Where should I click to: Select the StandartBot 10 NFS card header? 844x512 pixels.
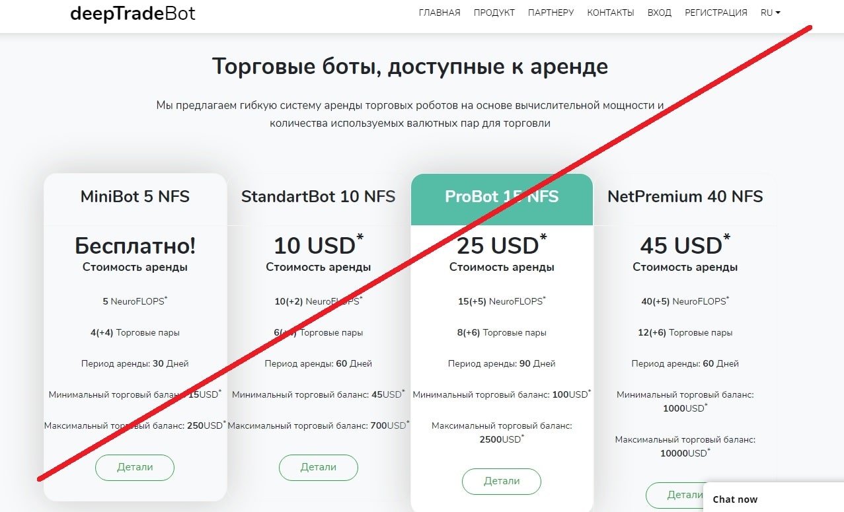pos(319,196)
